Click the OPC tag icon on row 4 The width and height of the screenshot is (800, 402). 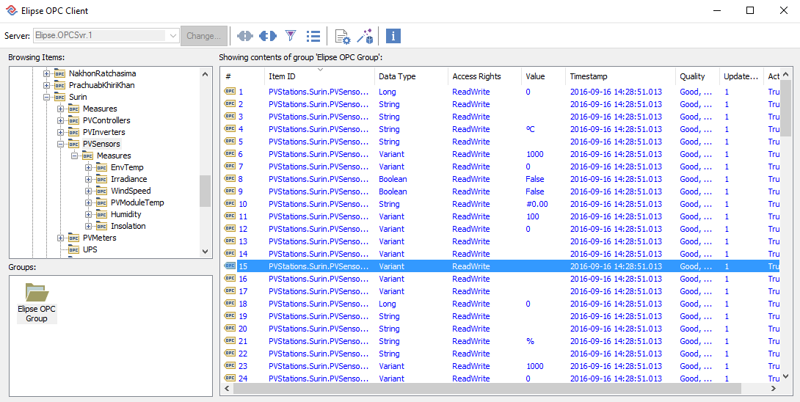(230, 129)
